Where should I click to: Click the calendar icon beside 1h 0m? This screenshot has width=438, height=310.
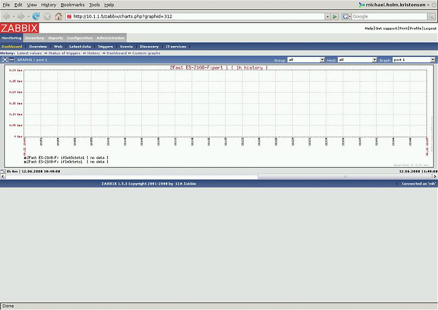[x=3, y=171]
